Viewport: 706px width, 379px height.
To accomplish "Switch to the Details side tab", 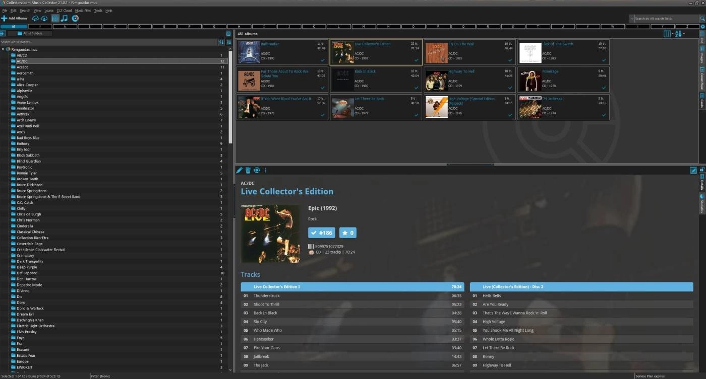I will [x=702, y=182].
